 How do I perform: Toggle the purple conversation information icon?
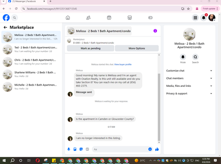coord(155,31)
